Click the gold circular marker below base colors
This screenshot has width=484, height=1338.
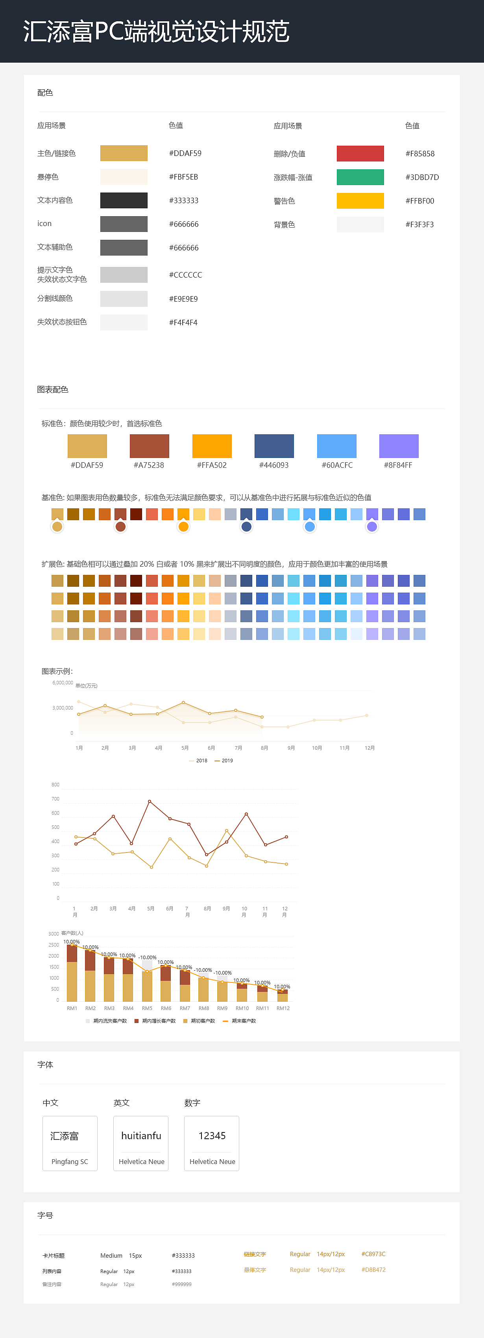tap(57, 527)
